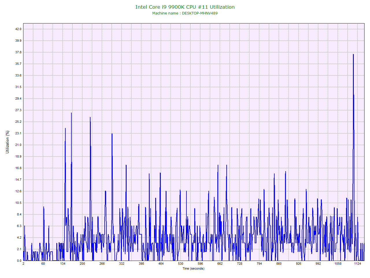Click the 794 seconds time axis label
The height and width of the screenshot is (278, 370).
[x=259, y=264]
